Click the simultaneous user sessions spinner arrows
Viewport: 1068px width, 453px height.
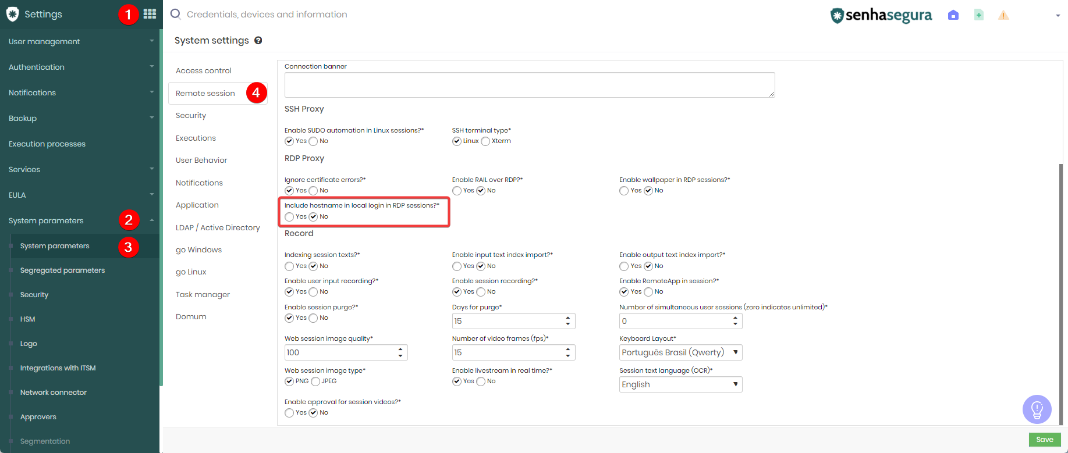point(735,321)
